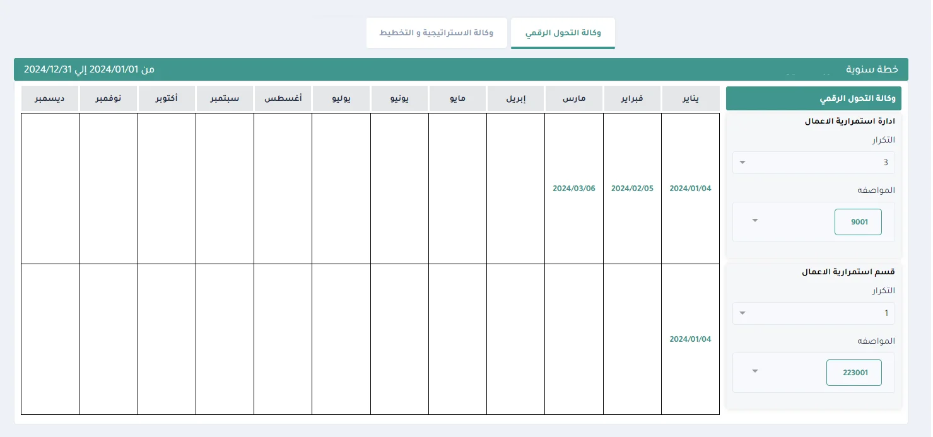Screen dimensions: 933x437
Task: Select 2024/01/04 date in ادارة استمرارية الاعمال row
Action: click(x=690, y=189)
